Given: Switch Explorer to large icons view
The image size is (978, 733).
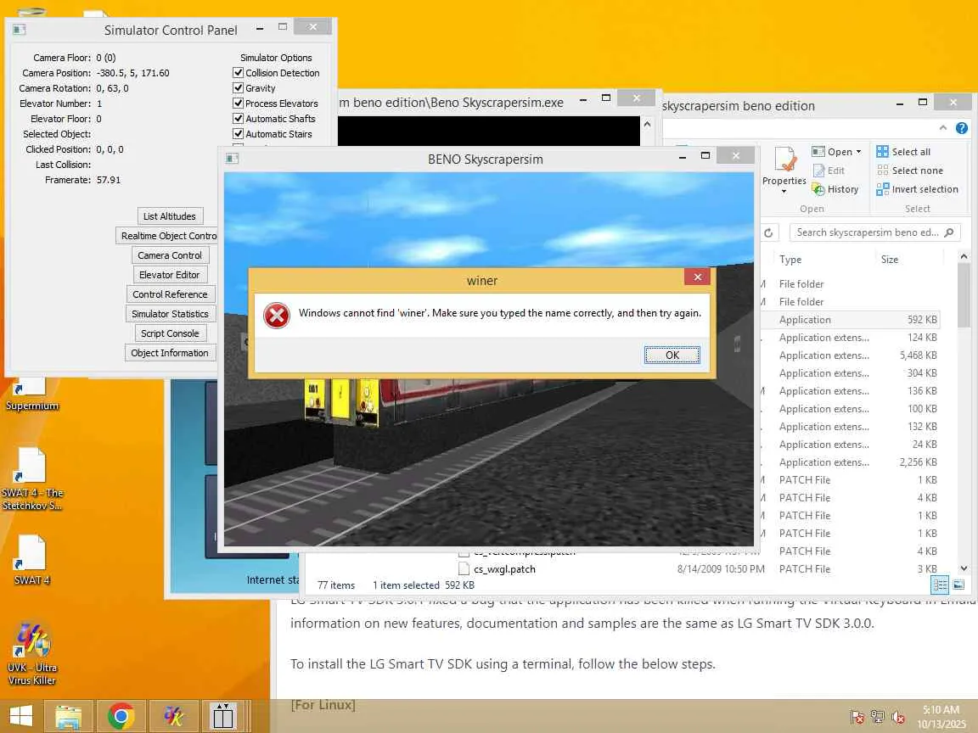Looking at the screenshot, I should point(958,585).
